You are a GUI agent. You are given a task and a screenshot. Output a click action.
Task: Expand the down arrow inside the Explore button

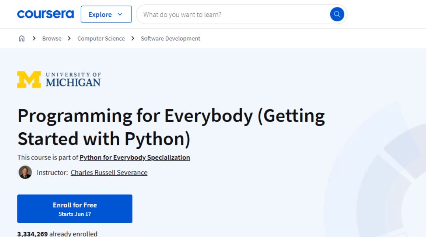(x=120, y=14)
